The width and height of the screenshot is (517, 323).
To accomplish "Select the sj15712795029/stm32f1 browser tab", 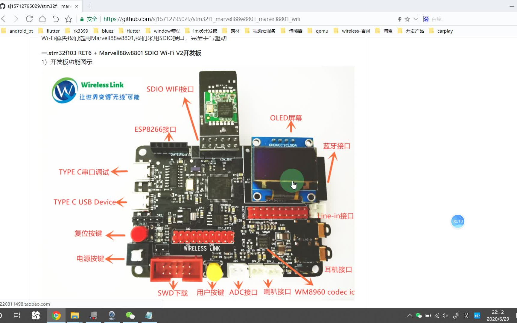I will (39, 6).
